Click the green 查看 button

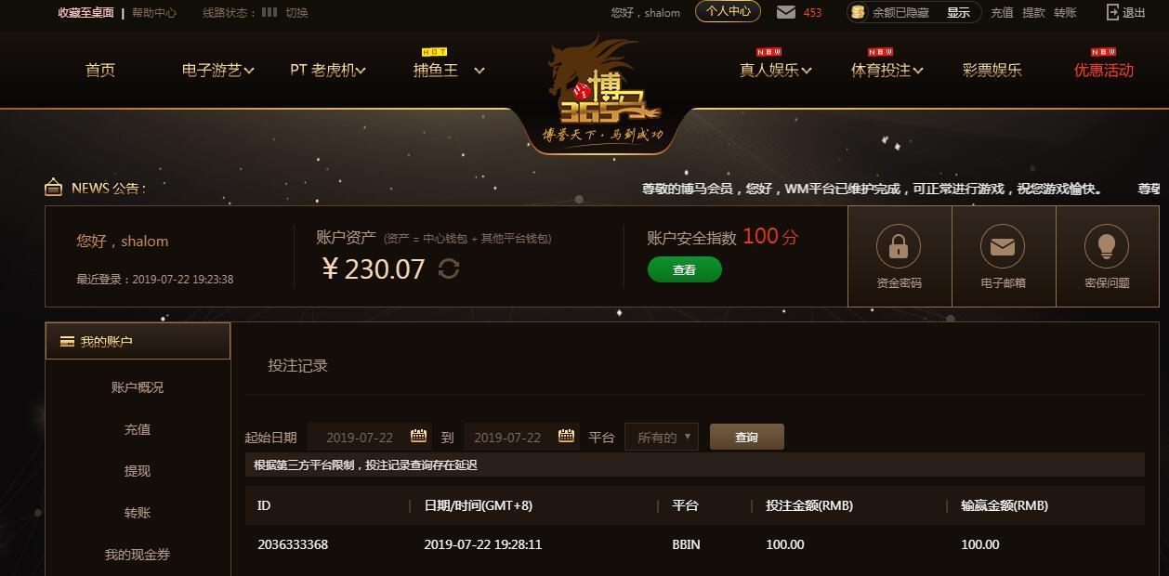685,269
